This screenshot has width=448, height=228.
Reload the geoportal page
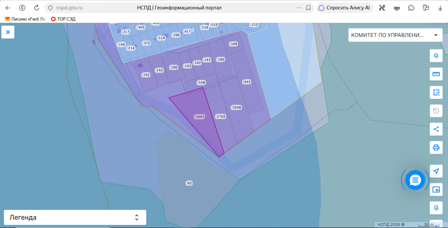tap(37, 8)
